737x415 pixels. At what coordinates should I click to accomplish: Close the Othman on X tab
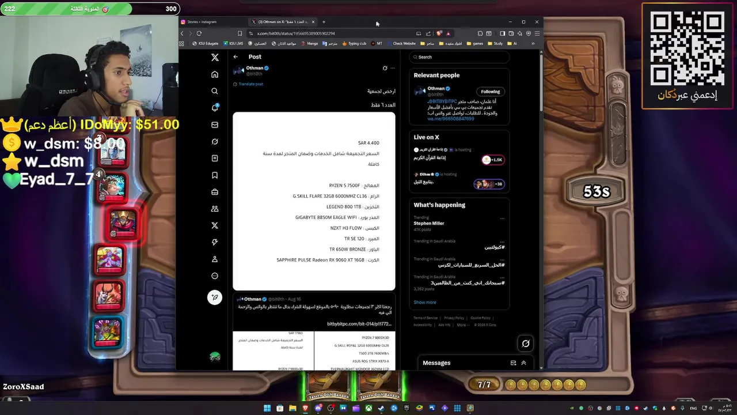[313, 22]
